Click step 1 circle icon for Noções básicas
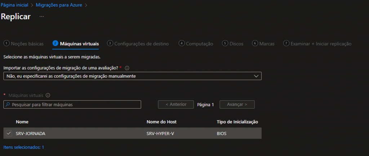Viewport: 369px width, 156px height. (x=6, y=44)
